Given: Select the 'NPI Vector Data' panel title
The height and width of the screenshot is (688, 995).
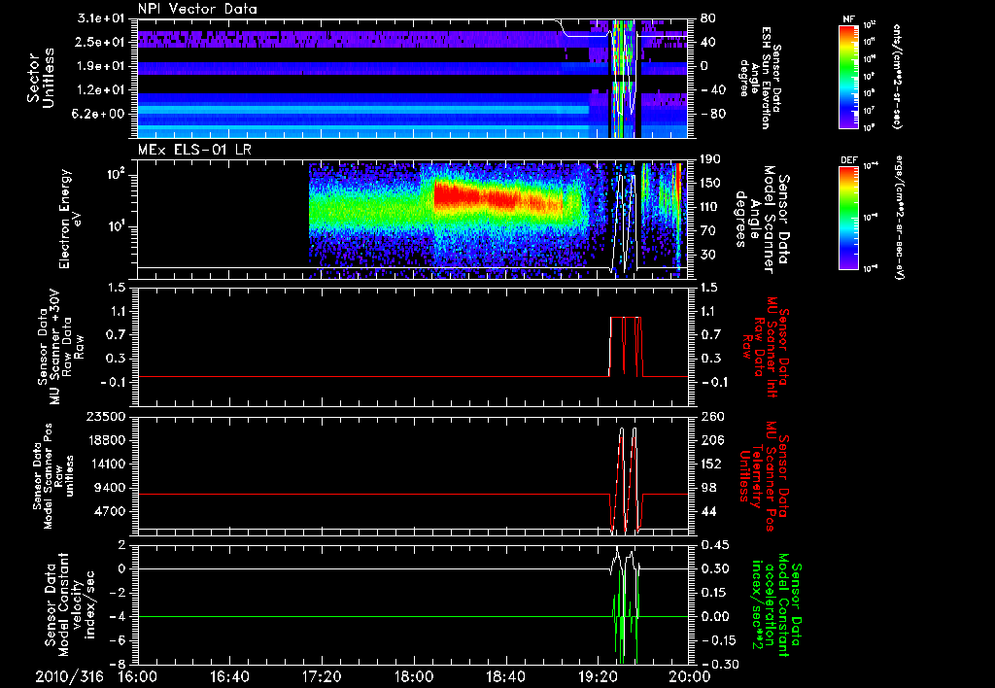Looking at the screenshot, I should click(197, 9).
